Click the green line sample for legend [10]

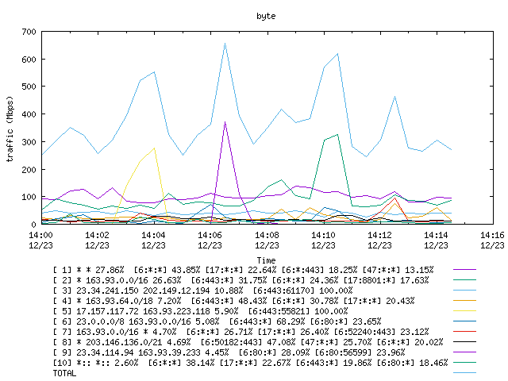464,363
